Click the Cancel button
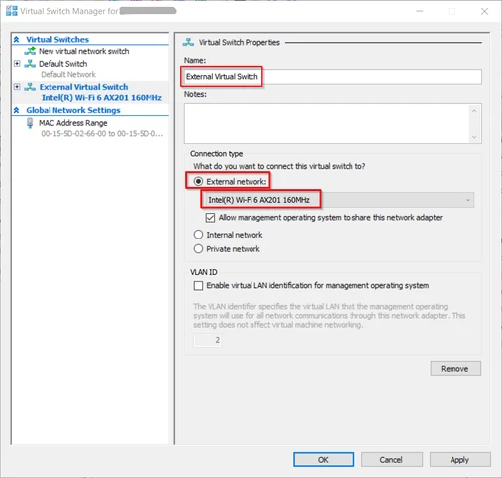This screenshot has width=502, height=478. pos(391,460)
